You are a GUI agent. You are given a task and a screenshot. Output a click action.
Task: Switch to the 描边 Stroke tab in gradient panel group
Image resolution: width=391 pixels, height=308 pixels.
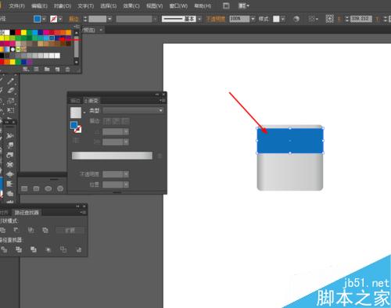(x=75, y=101)
